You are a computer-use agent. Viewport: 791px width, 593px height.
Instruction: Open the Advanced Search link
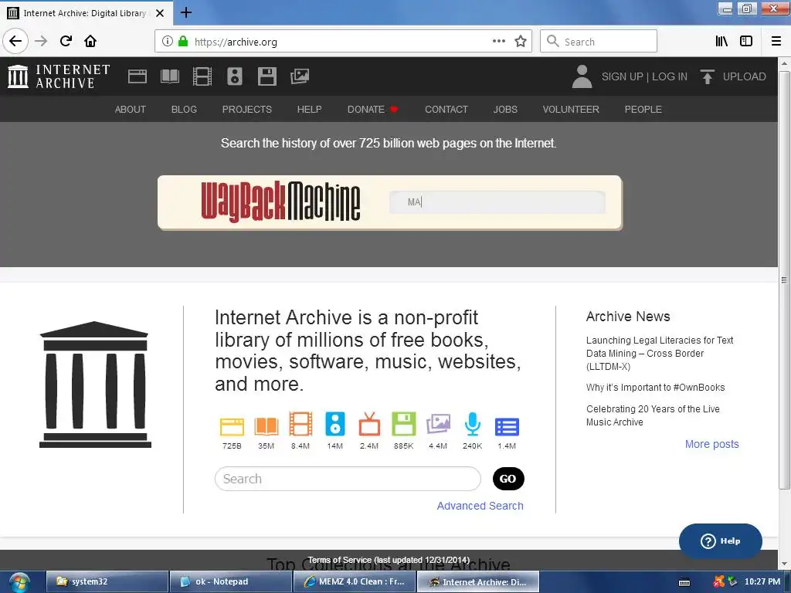pyautogui.click(x=480, y=506)
